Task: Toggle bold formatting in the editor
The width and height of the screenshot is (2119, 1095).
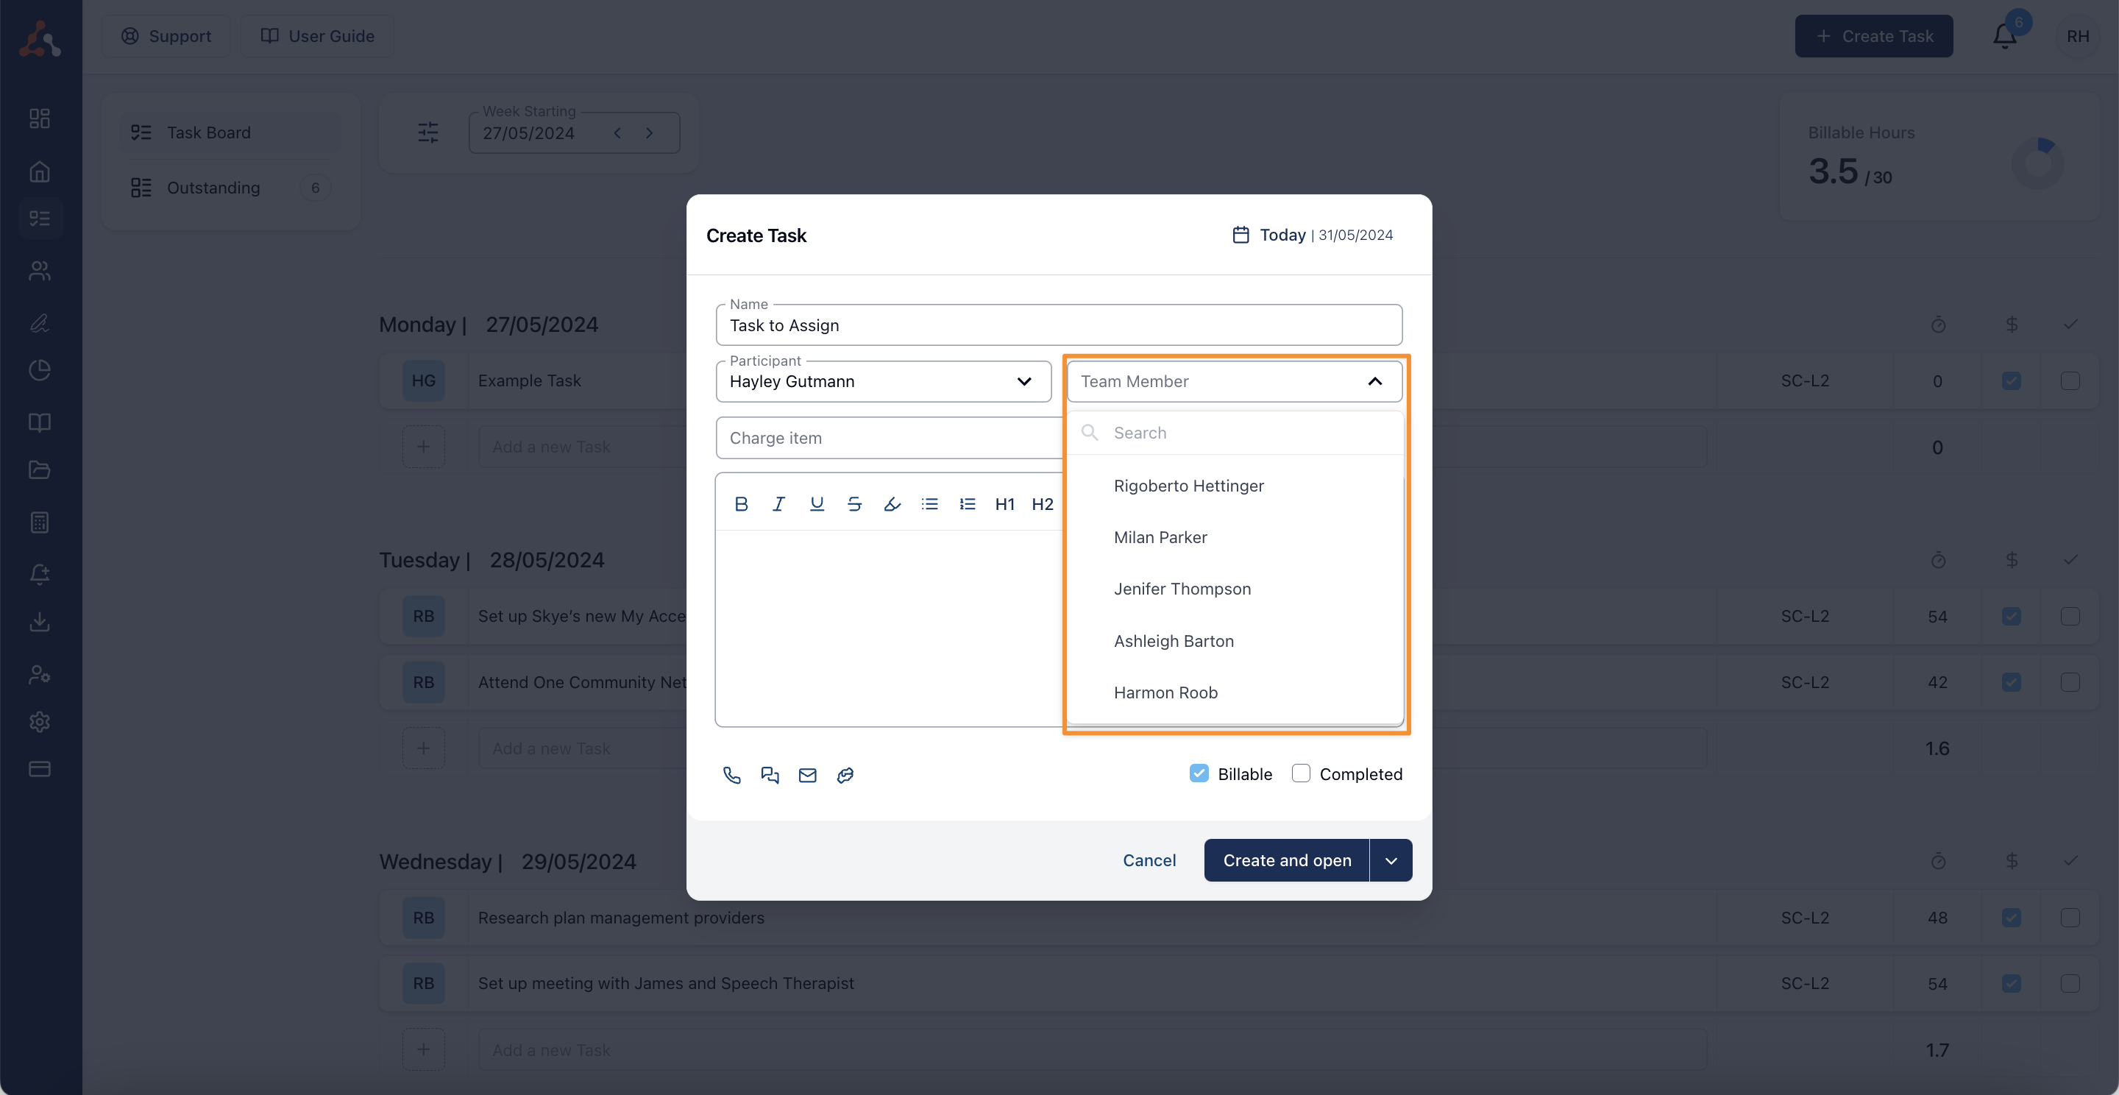Action: [741, 503]
